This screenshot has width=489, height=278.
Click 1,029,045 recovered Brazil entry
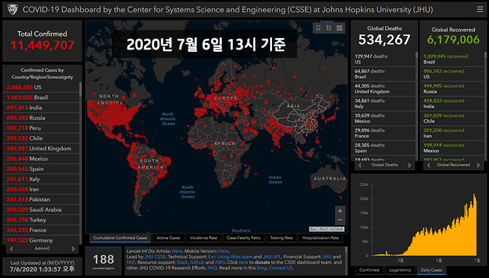click(x=452, y=59)
